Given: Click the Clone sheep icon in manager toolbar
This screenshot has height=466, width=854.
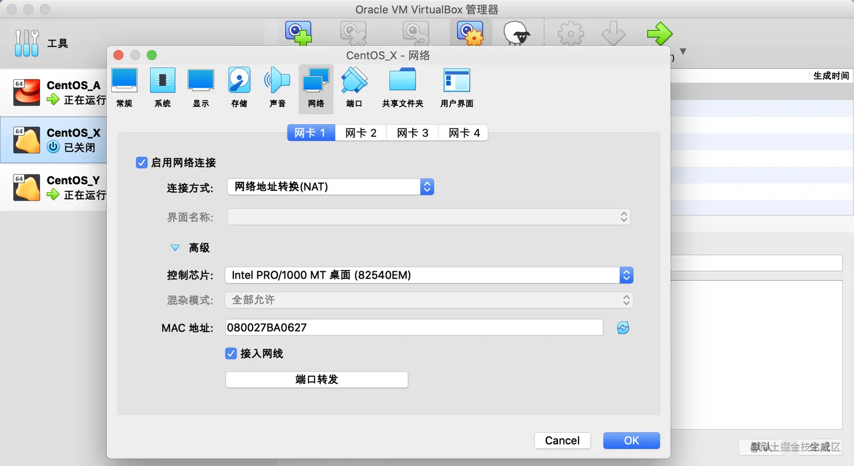Looking at the screenshot, I should (x=517, y=33).
